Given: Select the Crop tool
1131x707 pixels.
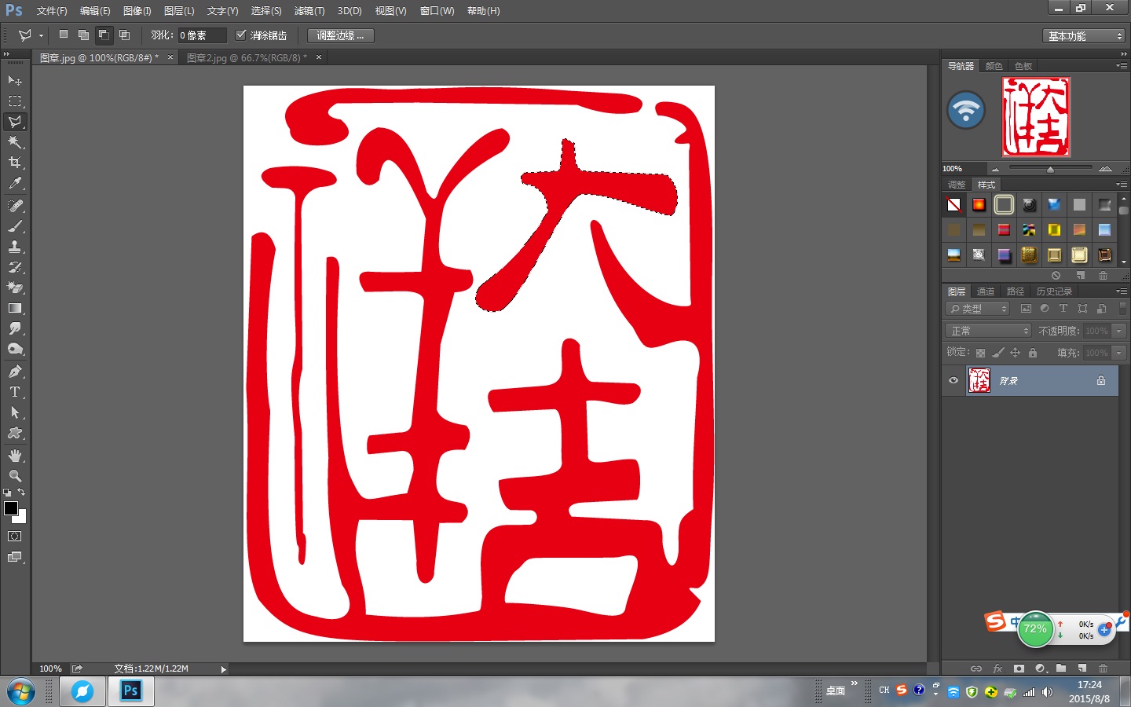Looking at the screenshot, I should [x=15, y=163].
